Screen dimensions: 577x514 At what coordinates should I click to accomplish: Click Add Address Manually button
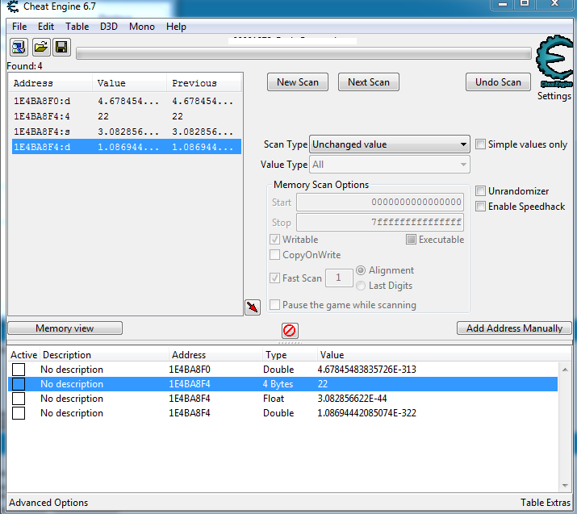pyautogui.click(x=514, y=328)
